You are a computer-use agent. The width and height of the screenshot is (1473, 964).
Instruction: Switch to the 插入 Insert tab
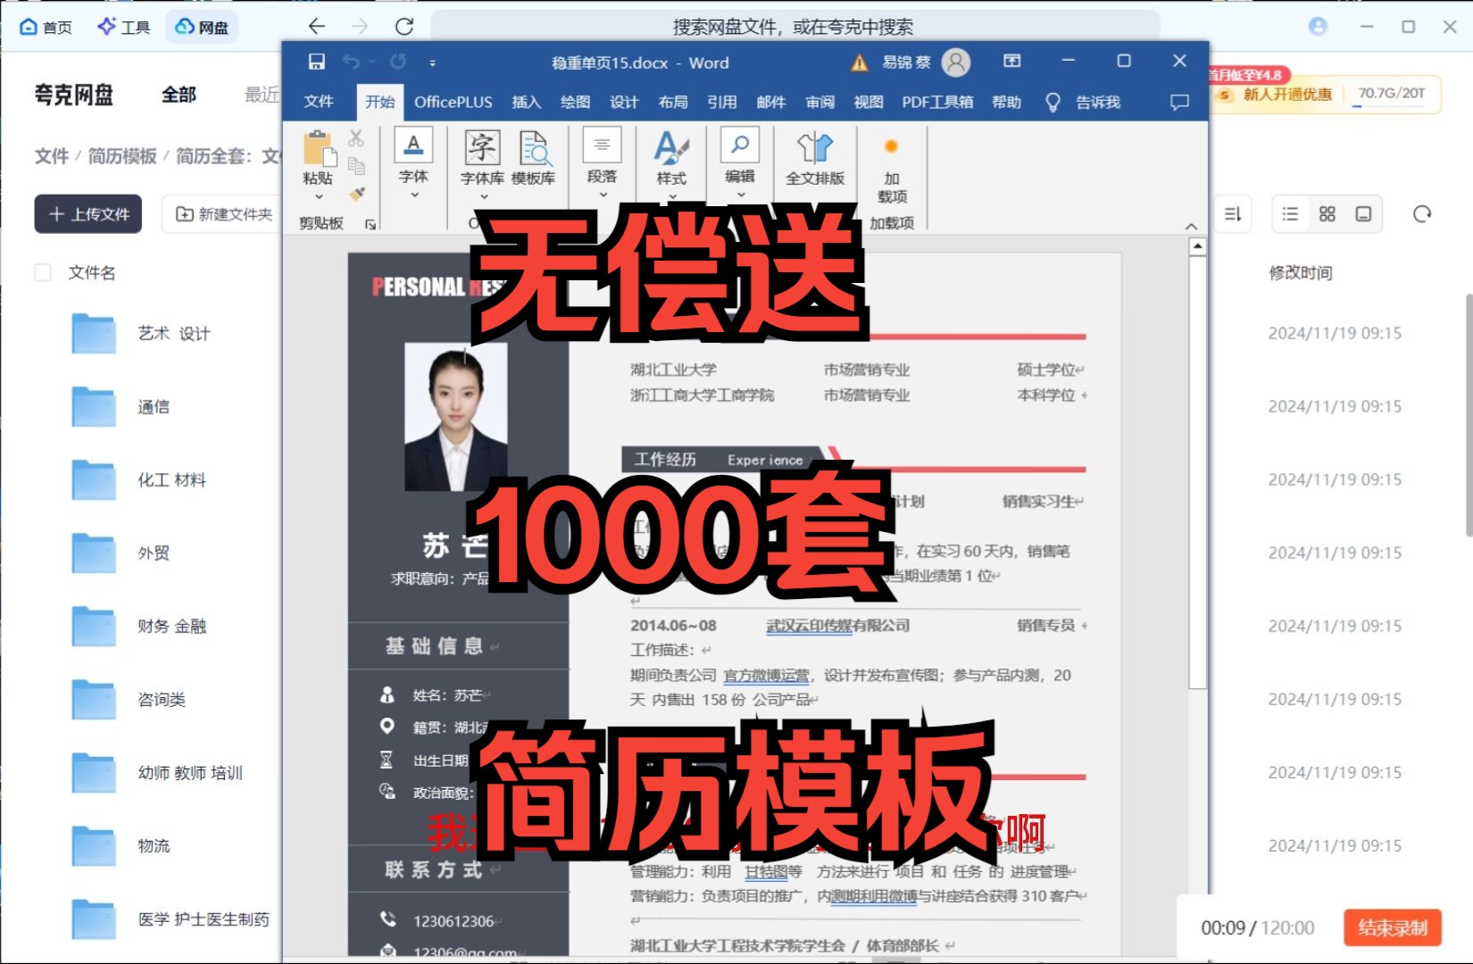527,102
